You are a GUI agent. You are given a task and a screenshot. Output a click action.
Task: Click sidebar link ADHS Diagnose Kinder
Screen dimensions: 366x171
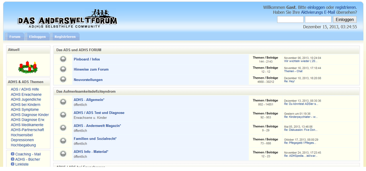tap(30, 115)
